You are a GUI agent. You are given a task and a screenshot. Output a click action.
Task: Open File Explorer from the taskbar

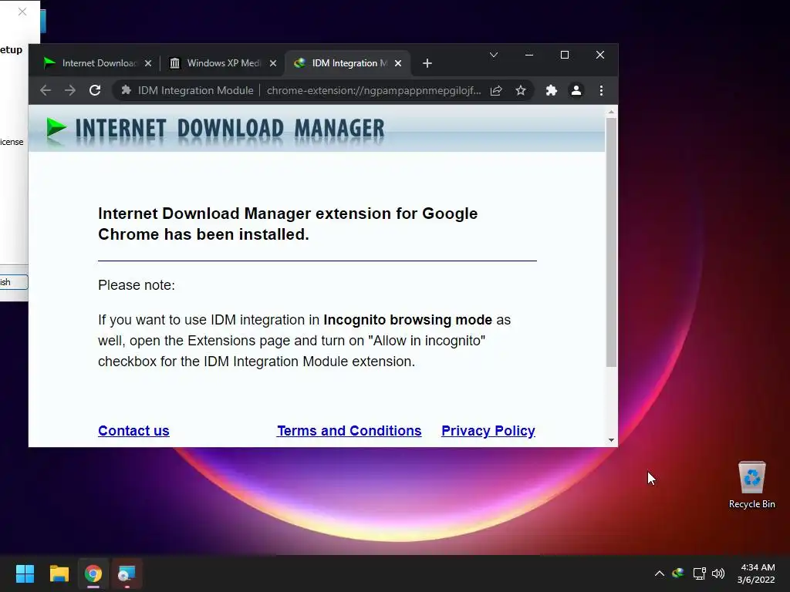59,573
